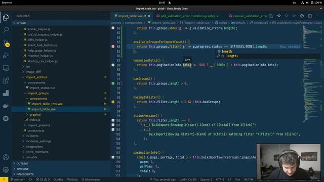Click the 'script' breadcrumb segment
The image size is (324, 182).
coord(221,23)
